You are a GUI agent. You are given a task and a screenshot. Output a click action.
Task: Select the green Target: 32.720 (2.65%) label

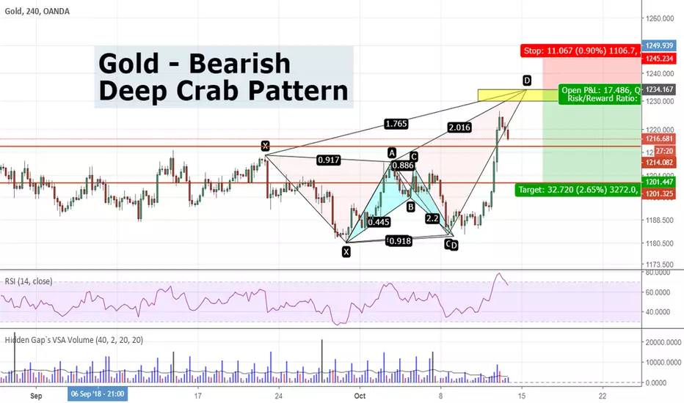pyautogui.click(x=578, y=190)
